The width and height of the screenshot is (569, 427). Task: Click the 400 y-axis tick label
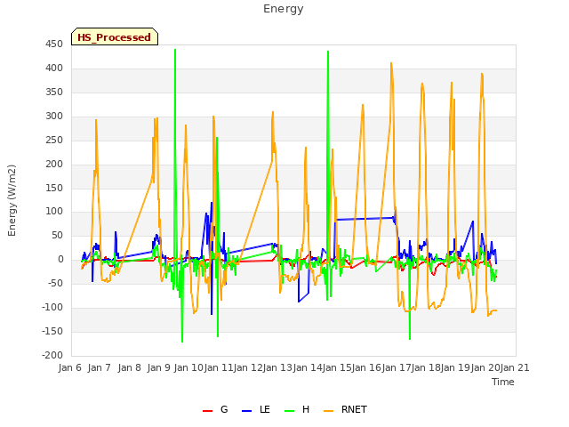tap(54, 68)
